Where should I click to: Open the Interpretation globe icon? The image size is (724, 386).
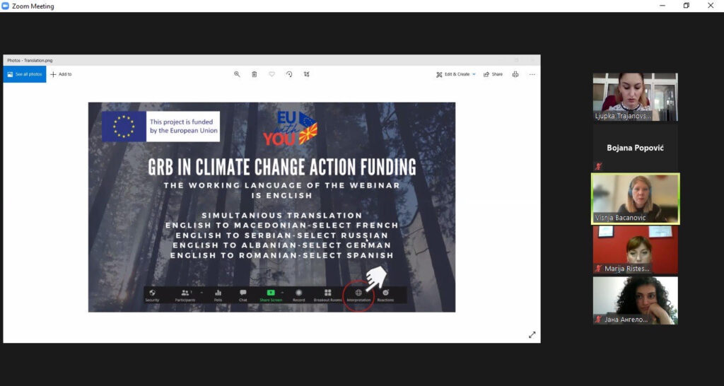(358, 293)
